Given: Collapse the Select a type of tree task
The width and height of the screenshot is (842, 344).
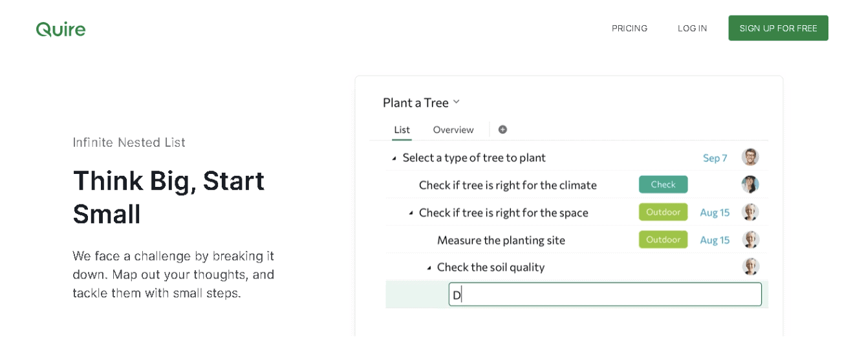Looking at the screenshot, I should [x=394, y=158].
